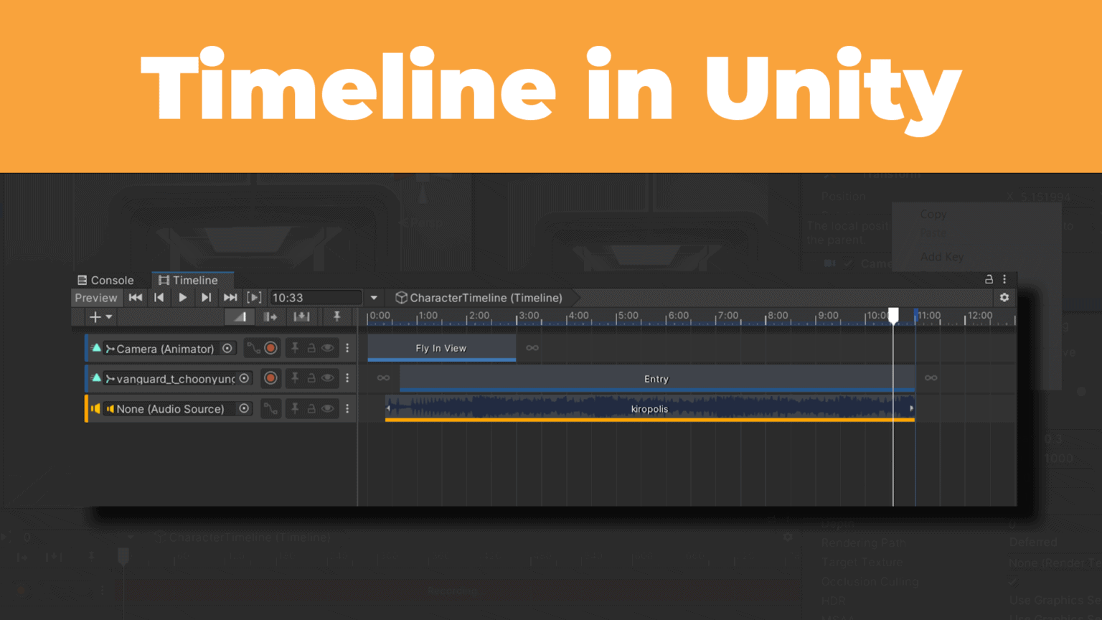Expand the timecode dropdown arrow next to 10:33
The width and height of the screenshot is (1102, 620).
pos(374,297)
